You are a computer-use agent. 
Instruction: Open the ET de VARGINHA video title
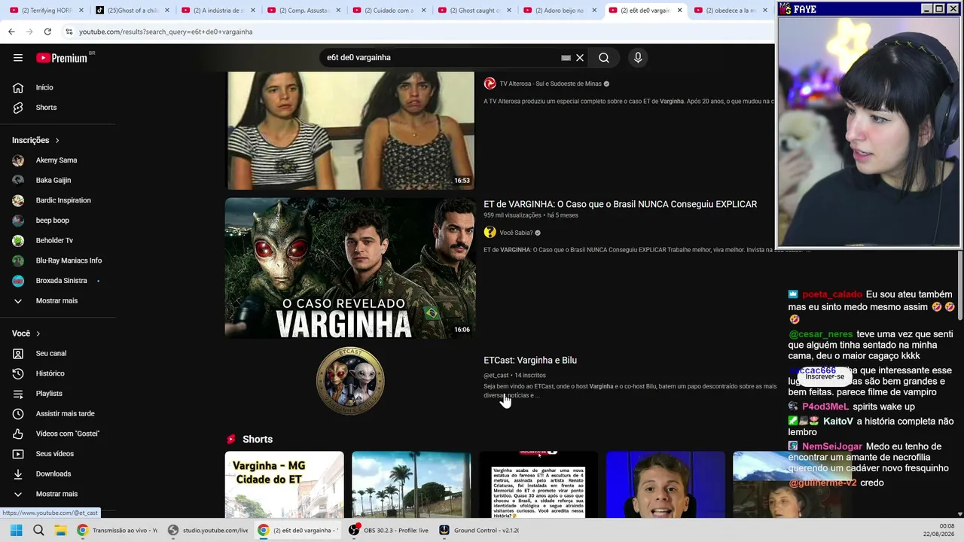(x=620, y=204)
